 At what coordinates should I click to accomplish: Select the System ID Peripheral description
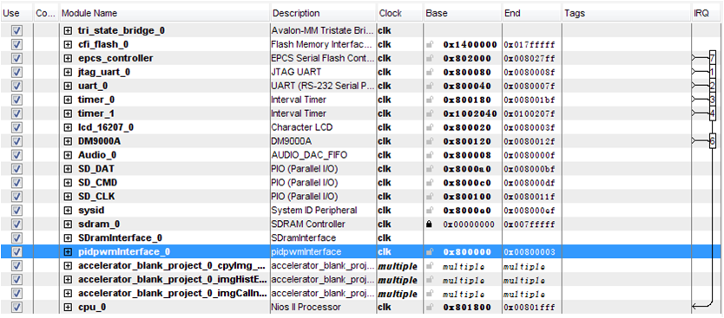pyautogui.click(x=314, y=211)
